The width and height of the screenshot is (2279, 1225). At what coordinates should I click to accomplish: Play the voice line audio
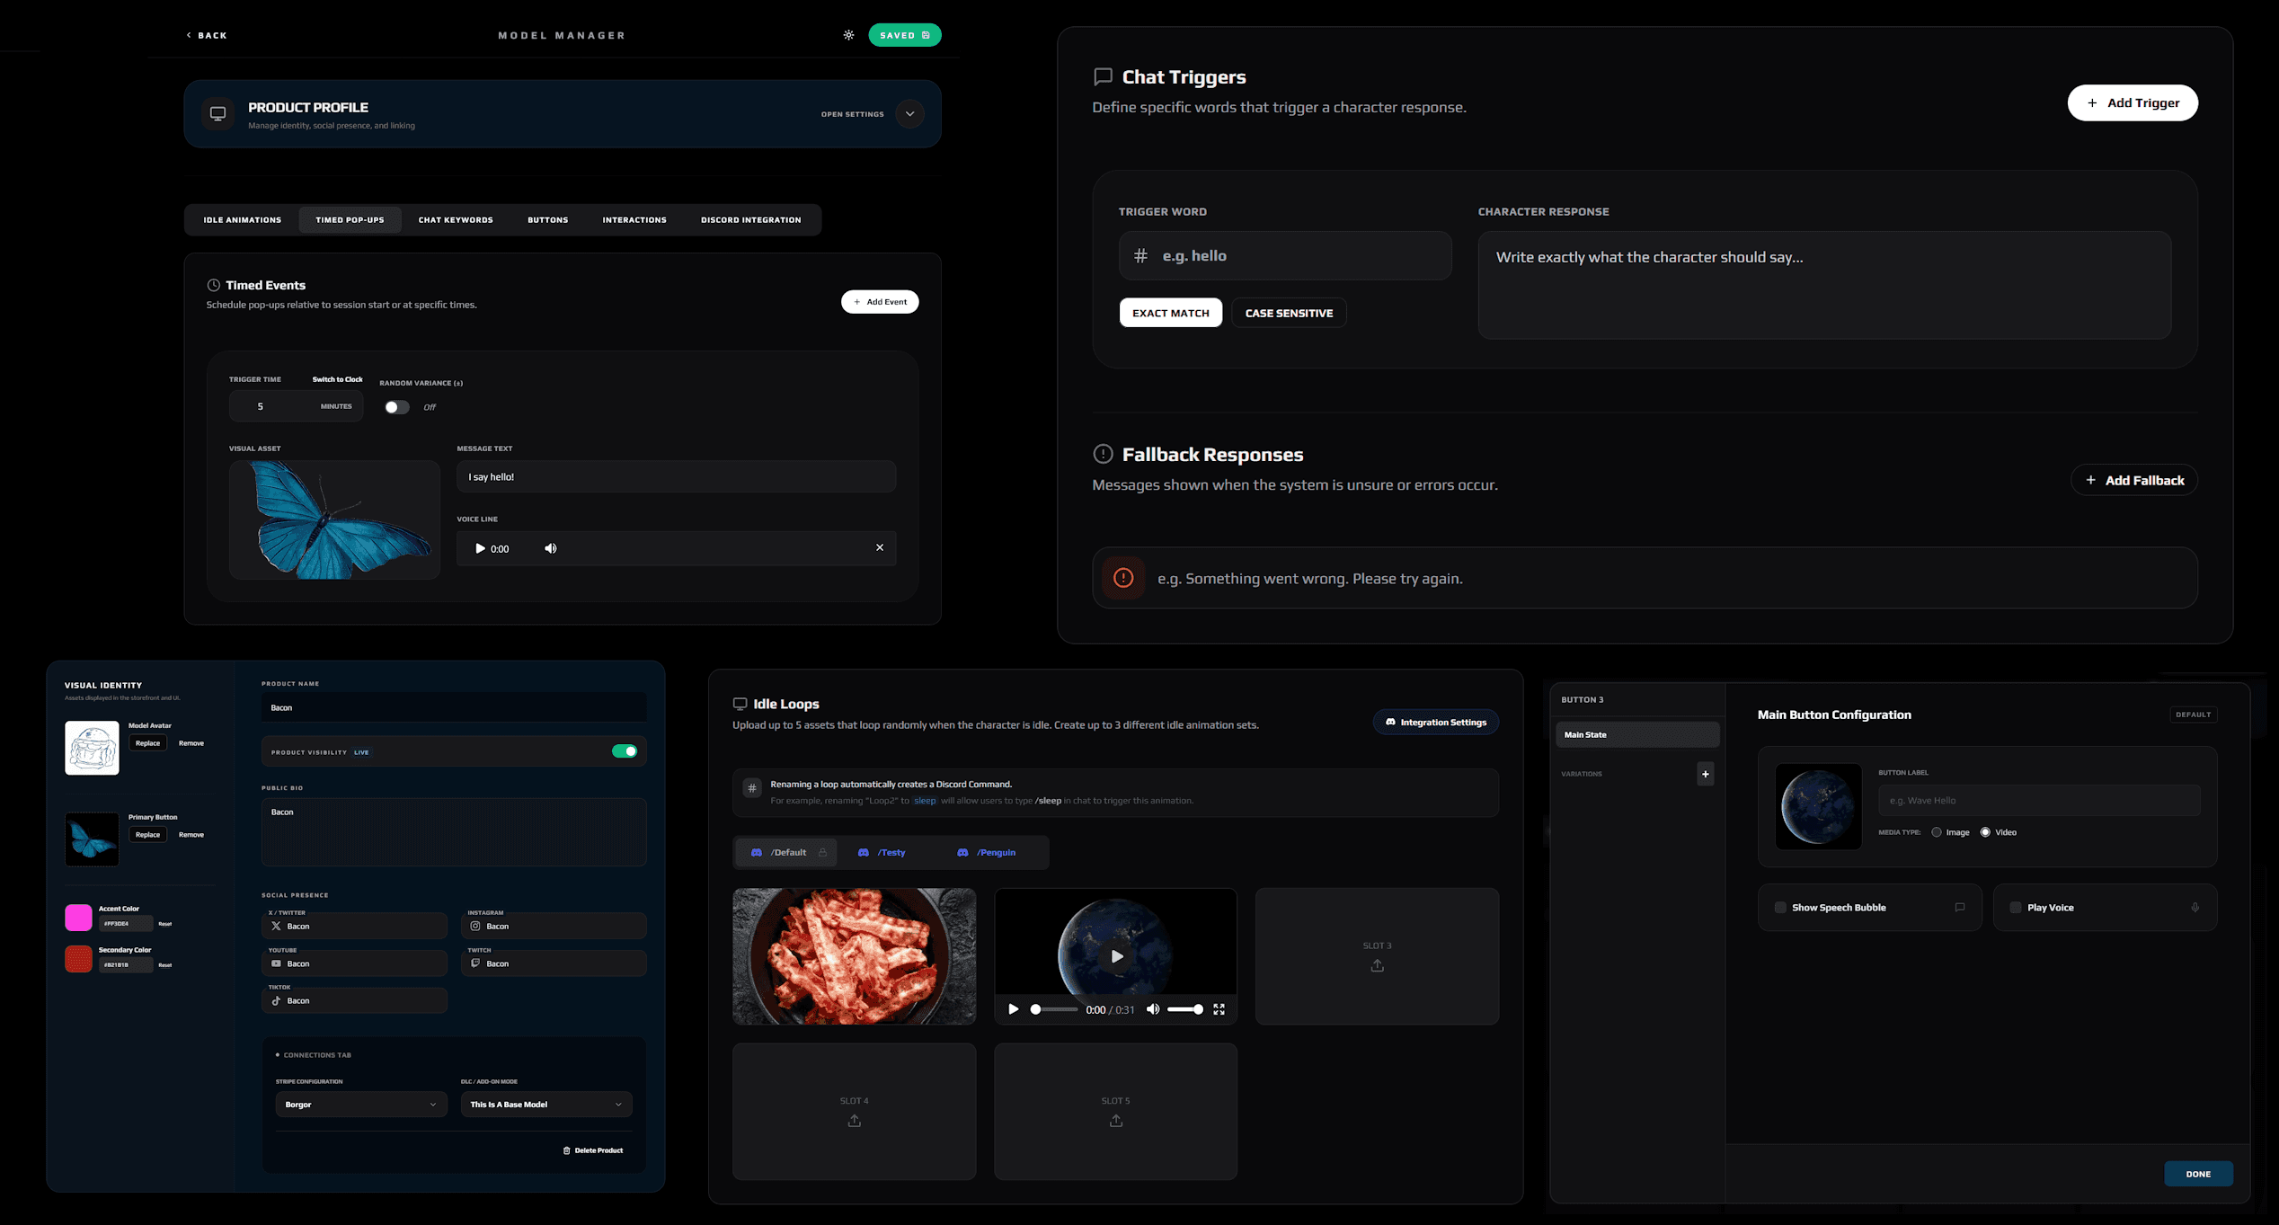[x=480, y=548]
